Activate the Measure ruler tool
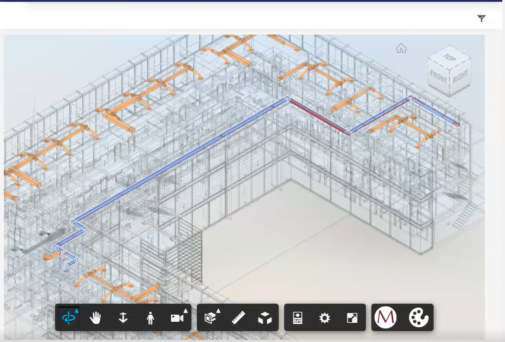Screen dimensions: 505x342 pyautogui.click(x=238, y=317)
